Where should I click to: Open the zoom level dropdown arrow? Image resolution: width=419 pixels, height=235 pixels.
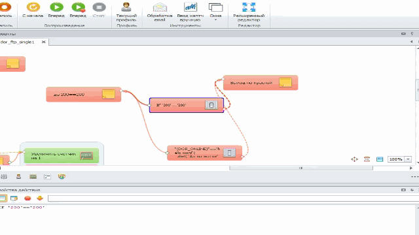click(x=408, y=159)
